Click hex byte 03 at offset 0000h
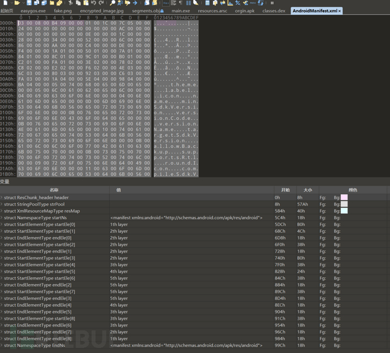Viewport: 390px width, 353px height. pos(21,23)
